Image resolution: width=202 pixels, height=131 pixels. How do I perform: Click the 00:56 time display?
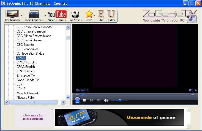click(193, 90)
